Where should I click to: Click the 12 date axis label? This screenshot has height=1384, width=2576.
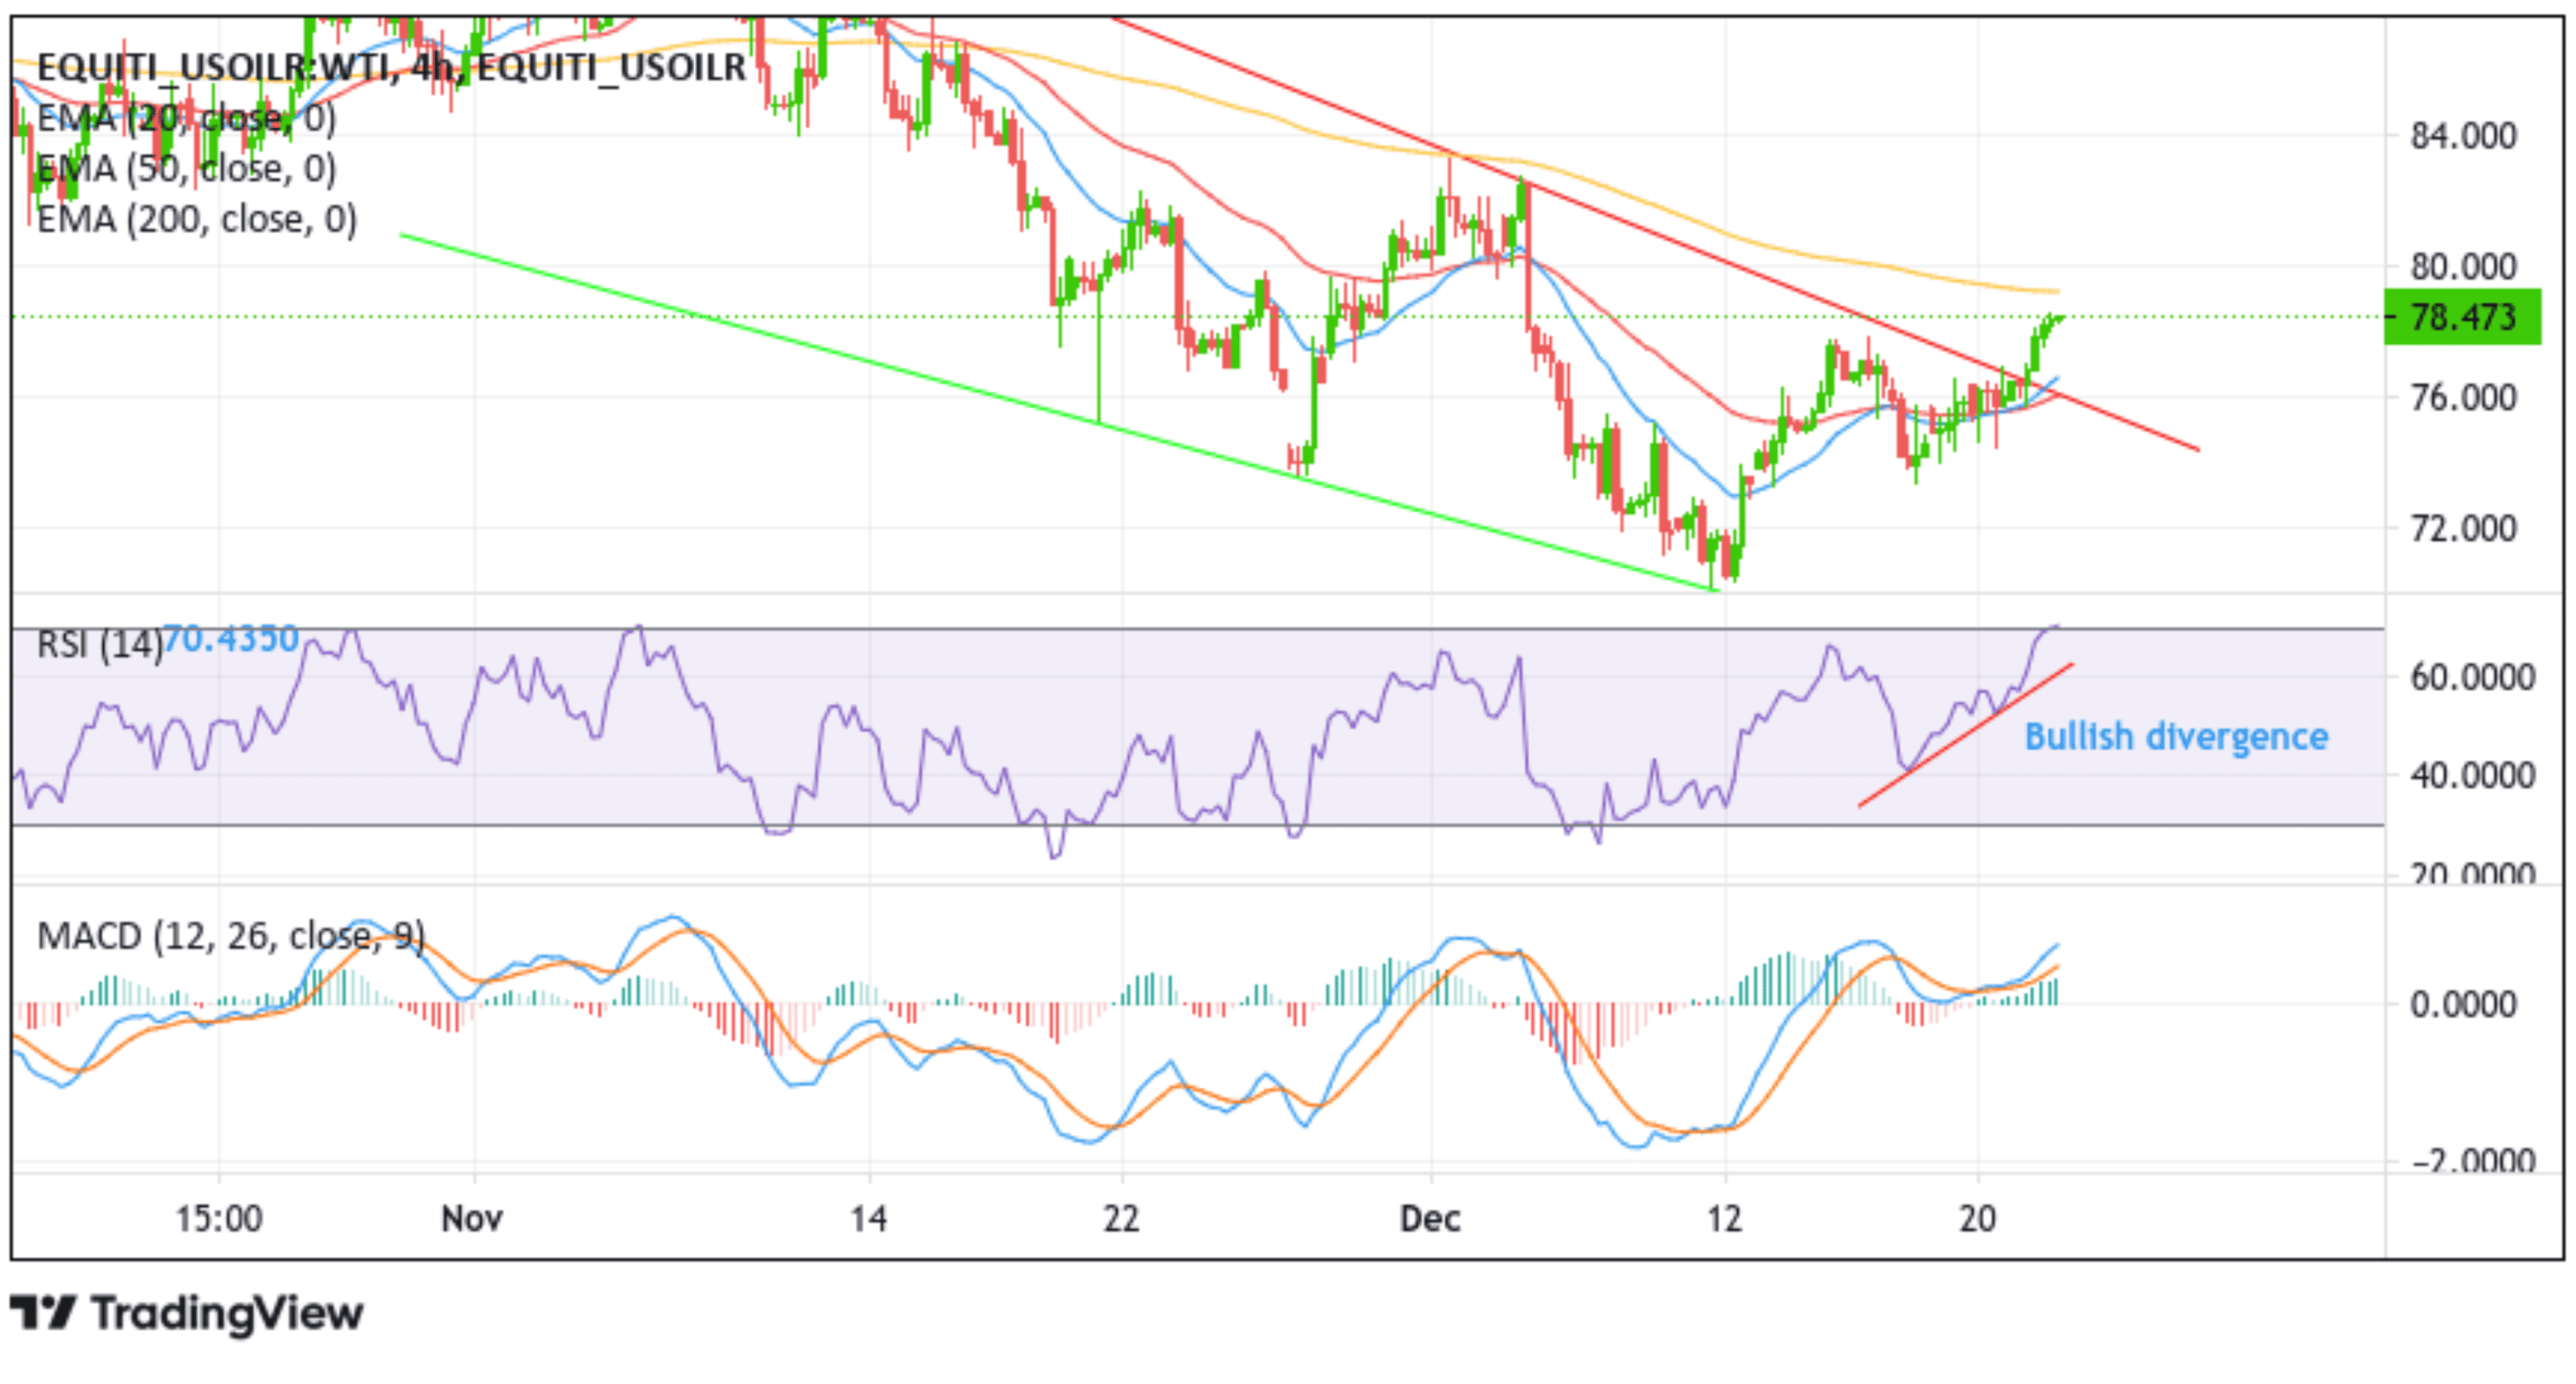tap(1724, 1219)
